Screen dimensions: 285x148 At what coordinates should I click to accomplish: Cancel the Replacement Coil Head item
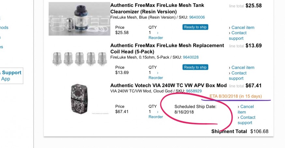(x=243, y=67)
